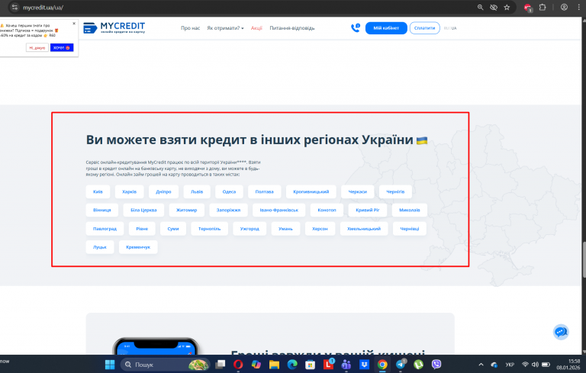This screenshot has width=586, height=373.
Task: Select the city Кропивницький
Action: [311, 191]
